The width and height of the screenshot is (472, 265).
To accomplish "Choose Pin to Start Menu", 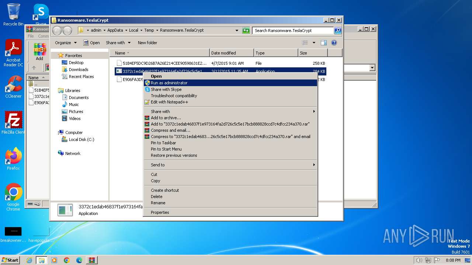I will (x=230, y=149).
